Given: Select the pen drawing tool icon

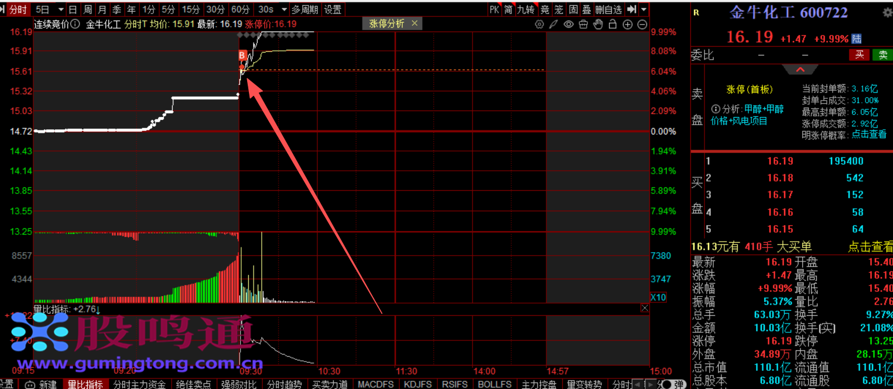Looking at the screenshot, I should pyautogui.click(x=554, y=24).
